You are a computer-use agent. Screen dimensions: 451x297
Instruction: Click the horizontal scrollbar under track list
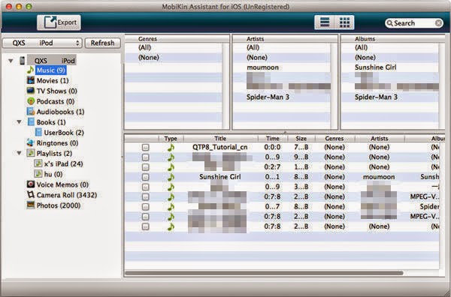(x=264, y=273)
